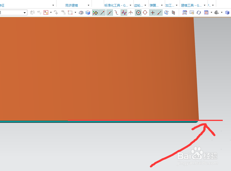The height and width of the screenshot is (171, 231).
Task: Select the teal bottom edge of the model
Action: 99,122
